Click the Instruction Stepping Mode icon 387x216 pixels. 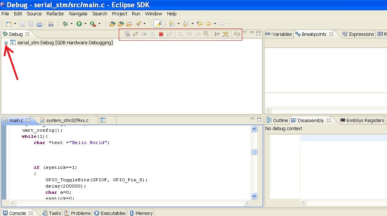click(217, 34)
